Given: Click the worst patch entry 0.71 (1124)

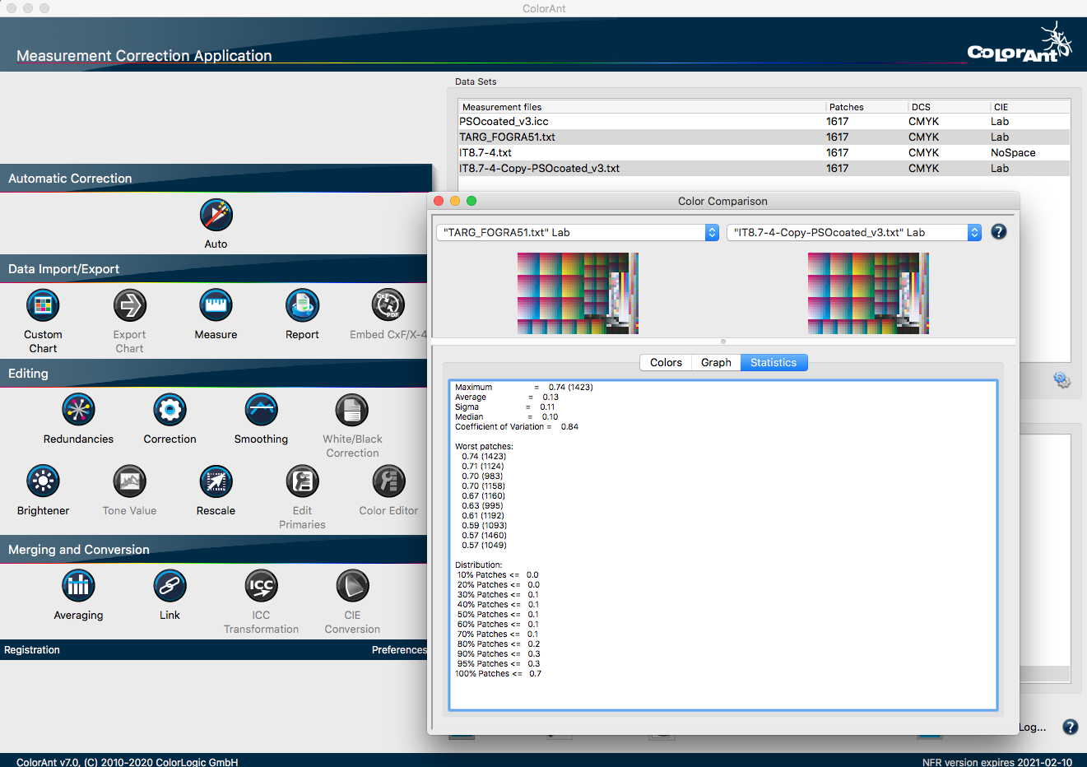Looking at the screenshot, I should point(482,467).
